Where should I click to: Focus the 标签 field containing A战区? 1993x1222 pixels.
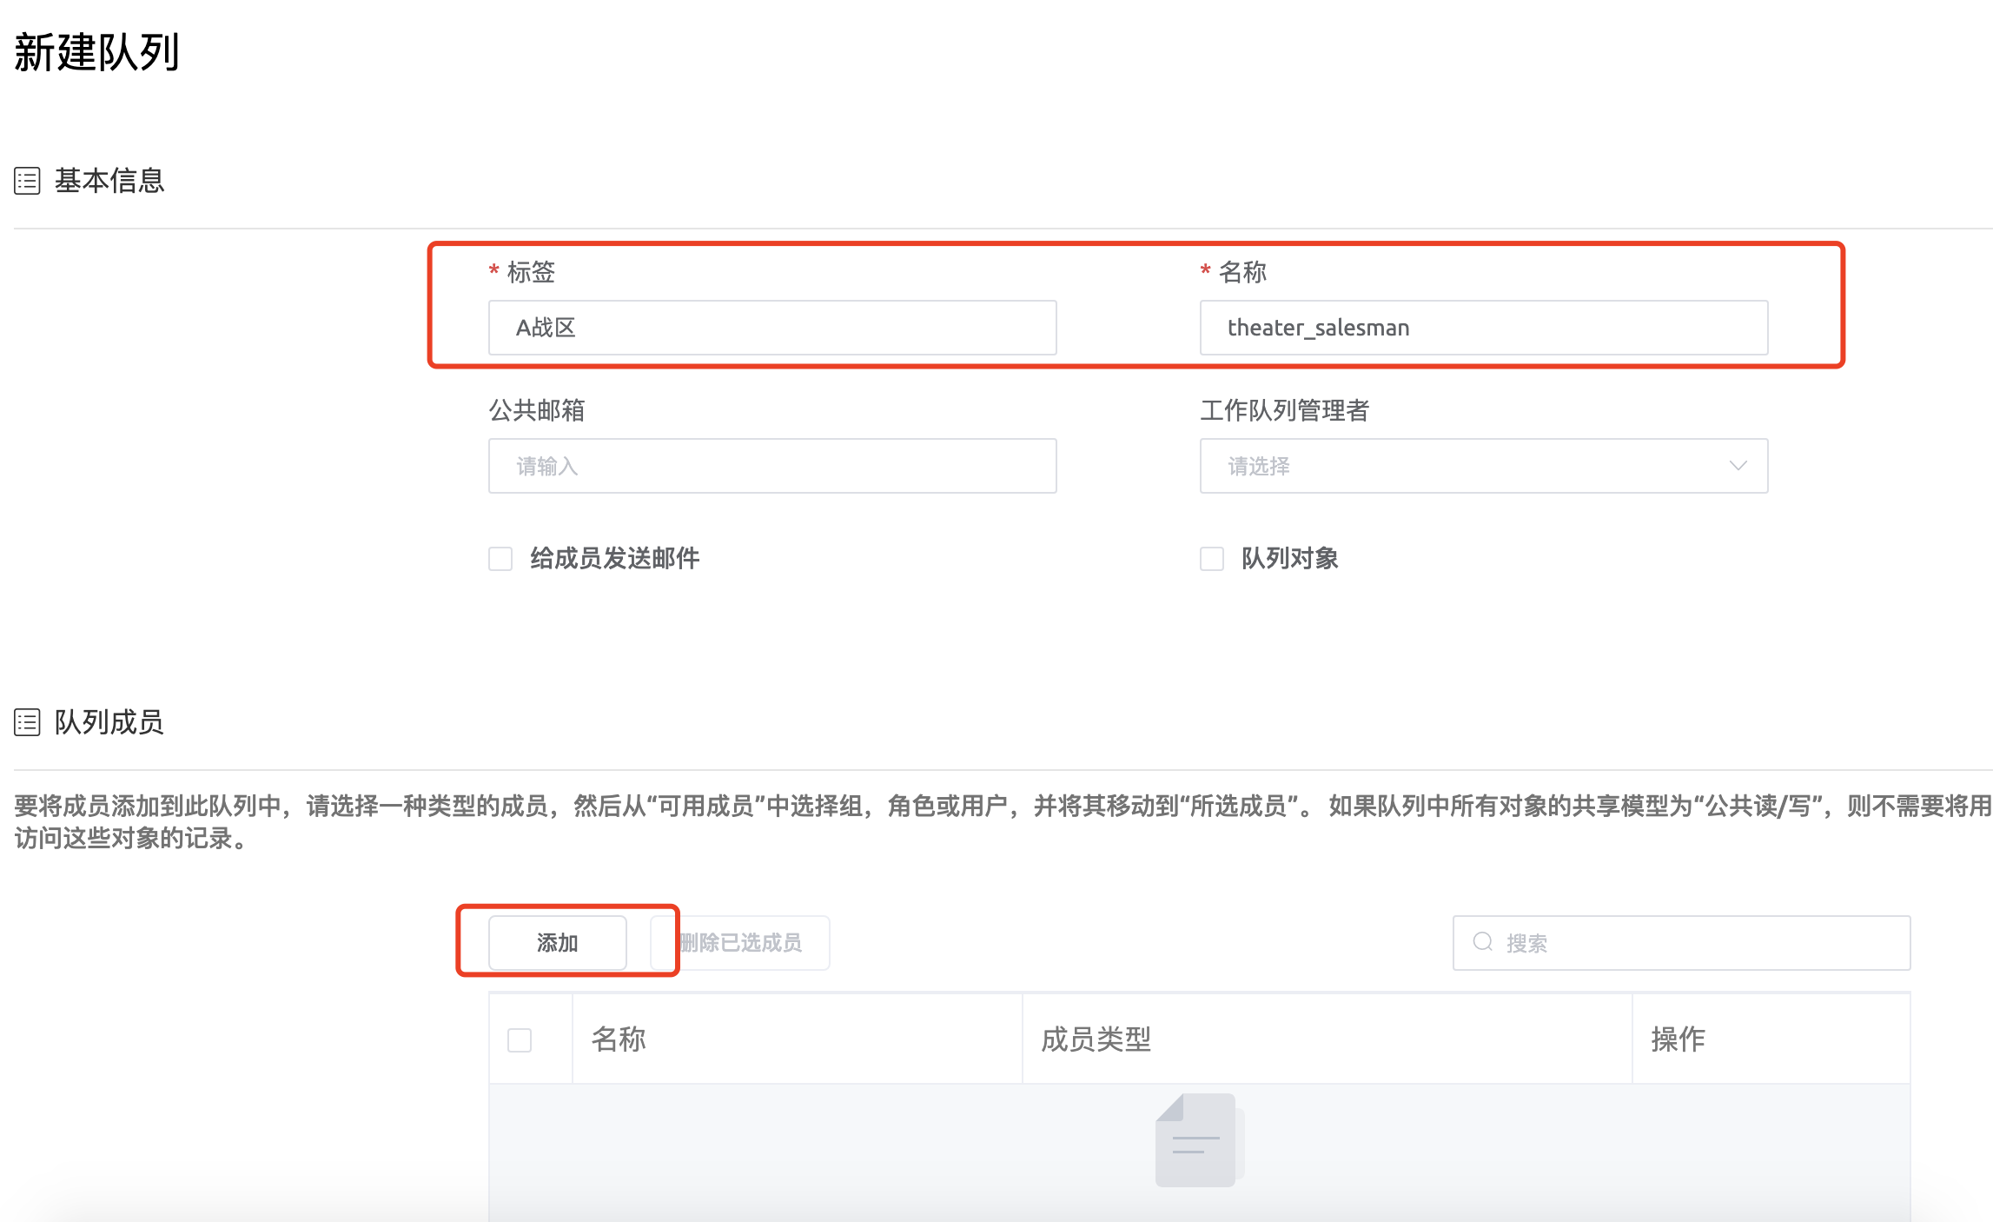pyautogui.click(x=771, y=328)
